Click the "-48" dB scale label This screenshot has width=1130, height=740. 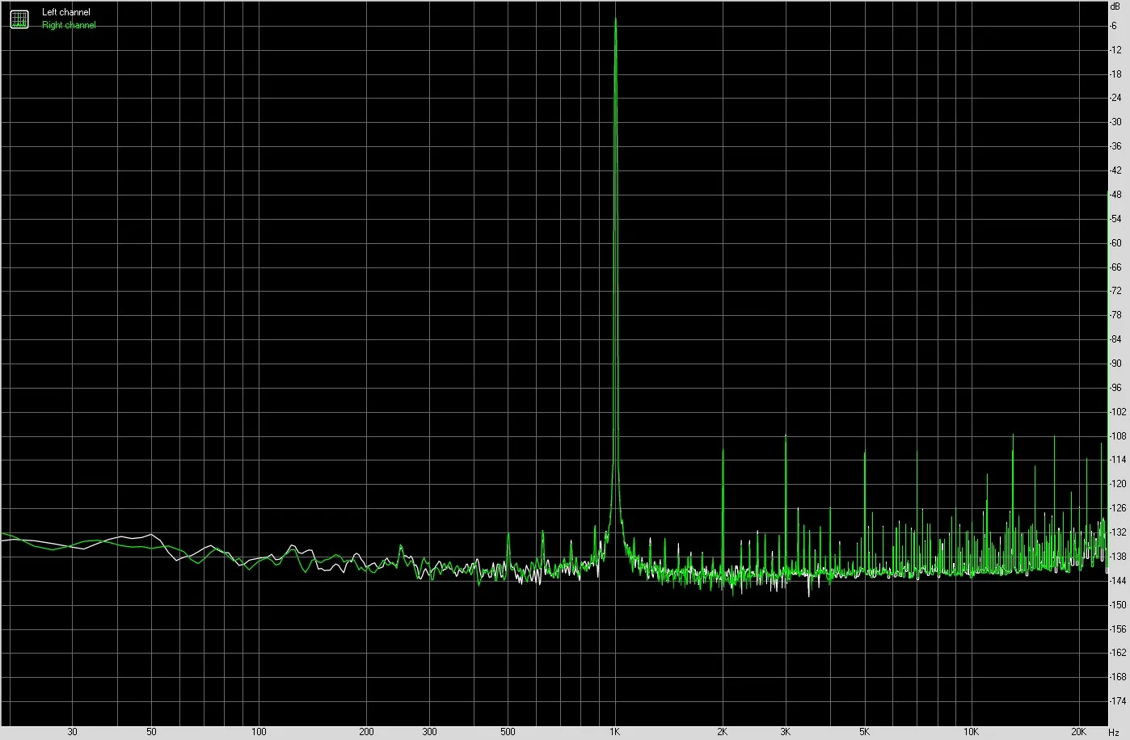1115,195
